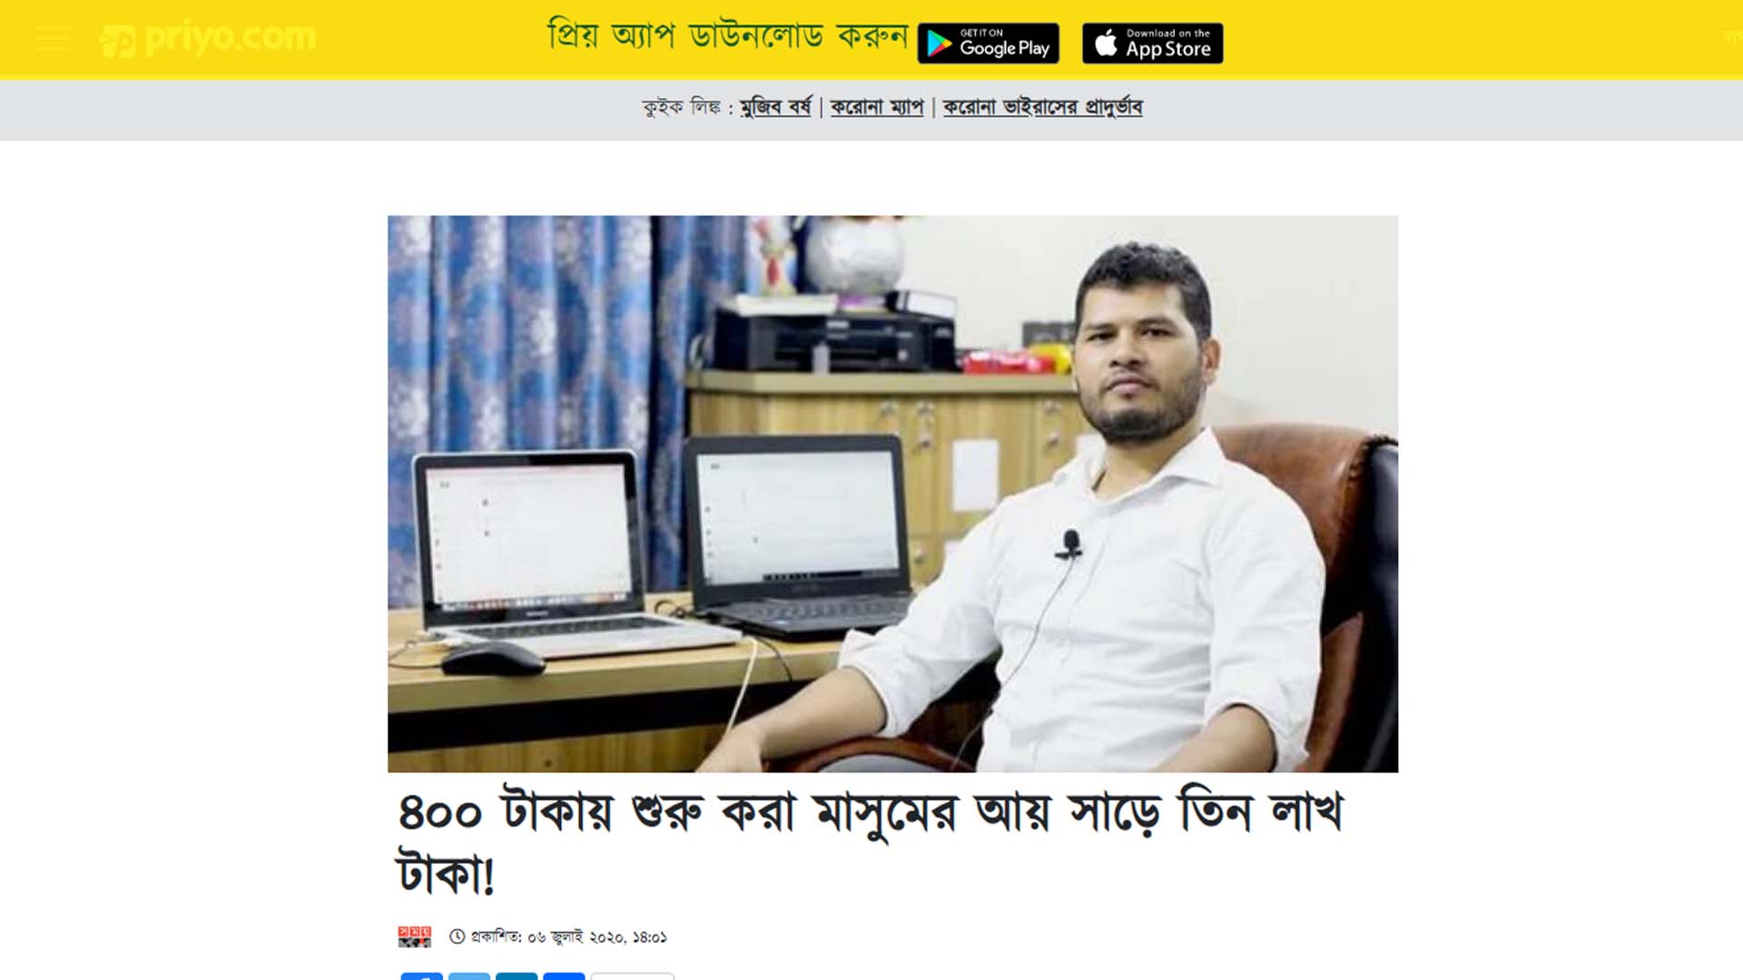Share with the first blue Facebook-colored button

pos(421,976)
